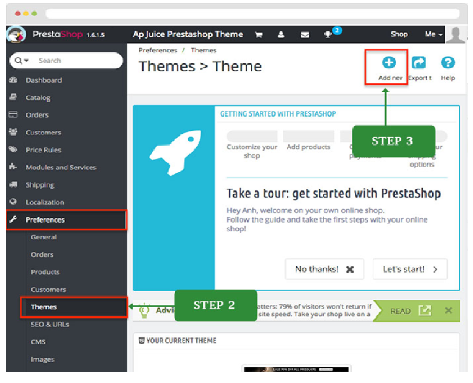Click the Catalog book icon
The width and height of the screenshot is (473, 383).
point(13,97)
